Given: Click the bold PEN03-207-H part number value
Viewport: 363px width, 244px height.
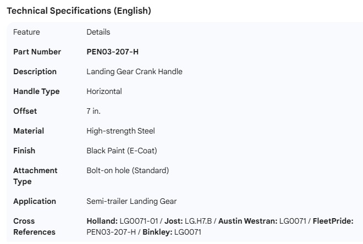Looking at the screenshot, I should pos(113,52).
